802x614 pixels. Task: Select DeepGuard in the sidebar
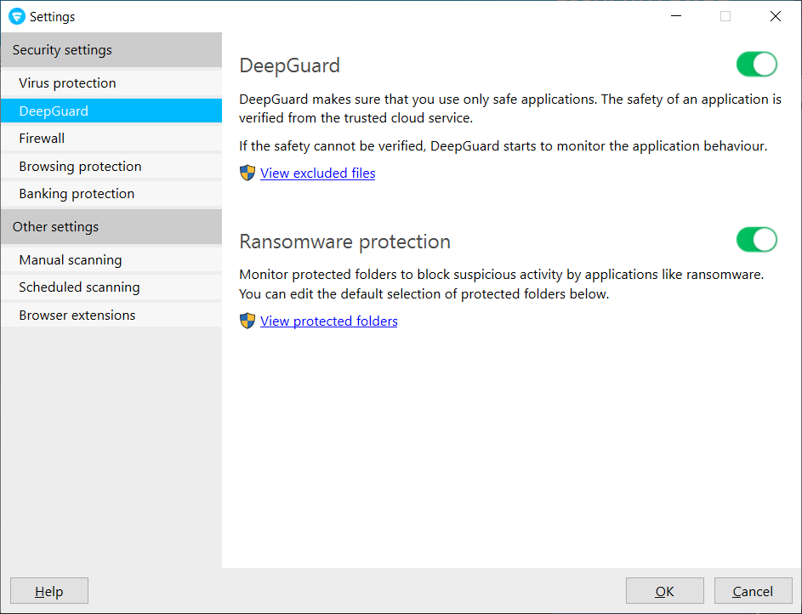(53, 111)
